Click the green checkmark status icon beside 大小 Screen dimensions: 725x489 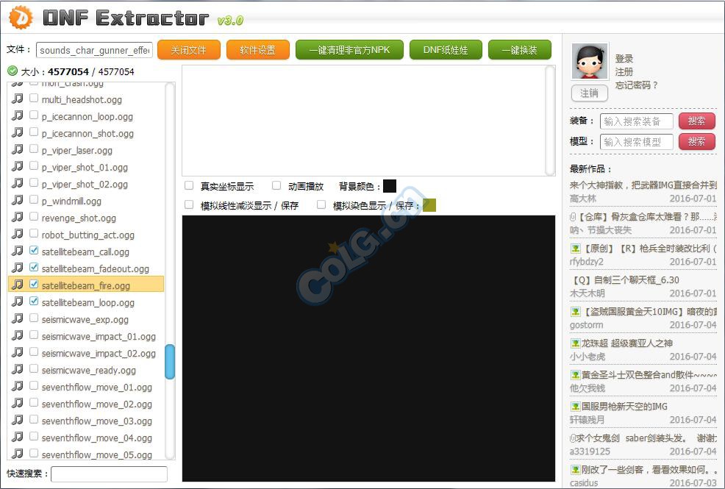(12, 71)
